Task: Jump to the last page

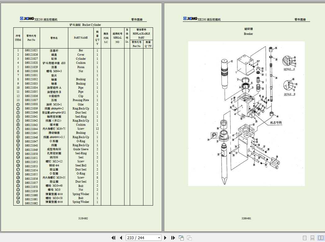Action: click(x=173, y=238)
